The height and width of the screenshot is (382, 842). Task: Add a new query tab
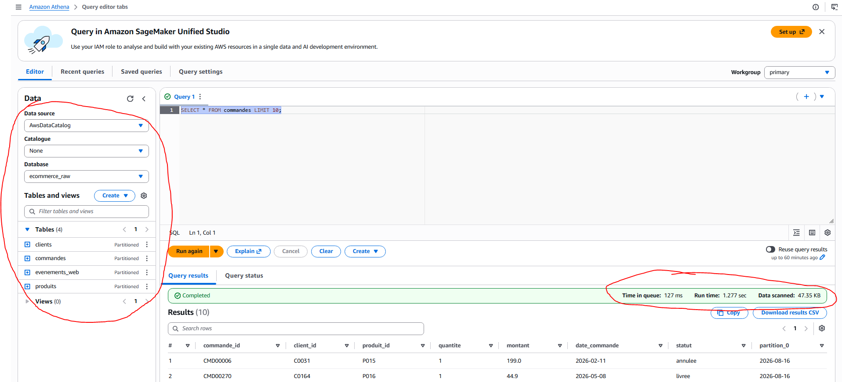(x=806, y=96)
